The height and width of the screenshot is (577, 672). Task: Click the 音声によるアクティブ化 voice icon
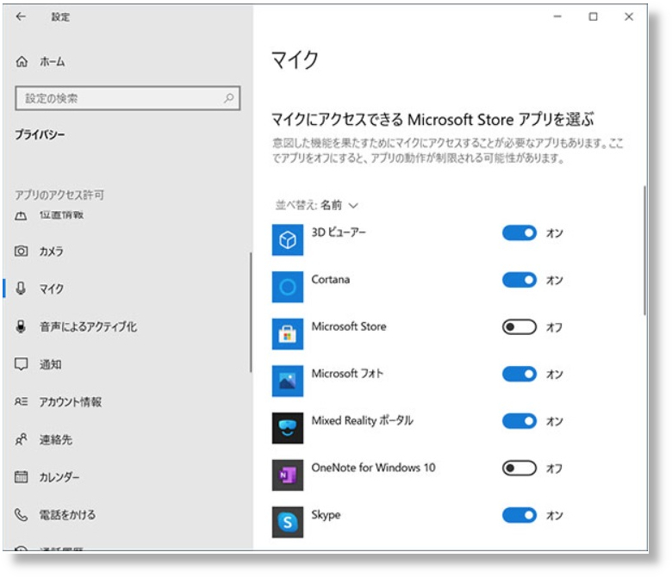21,326
